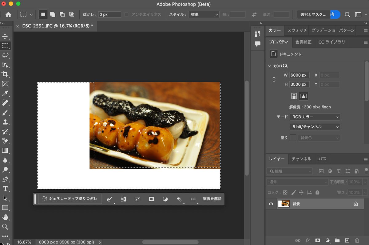Screen dimensions: 369x245
Task: Switch to the CC ライブラリ tab
Action: [332, 42]
